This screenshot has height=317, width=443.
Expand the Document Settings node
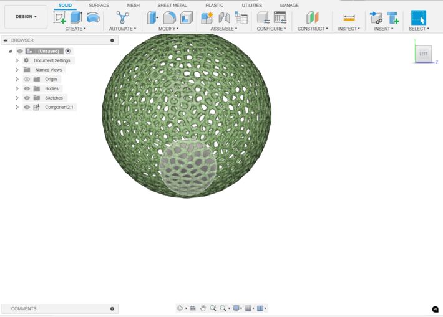tap(17, 60)
